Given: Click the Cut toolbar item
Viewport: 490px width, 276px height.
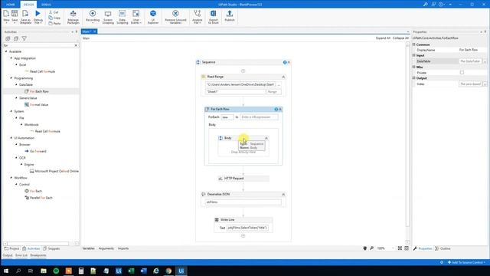Looking at the screenshot, I should click(x=54, y=12).
